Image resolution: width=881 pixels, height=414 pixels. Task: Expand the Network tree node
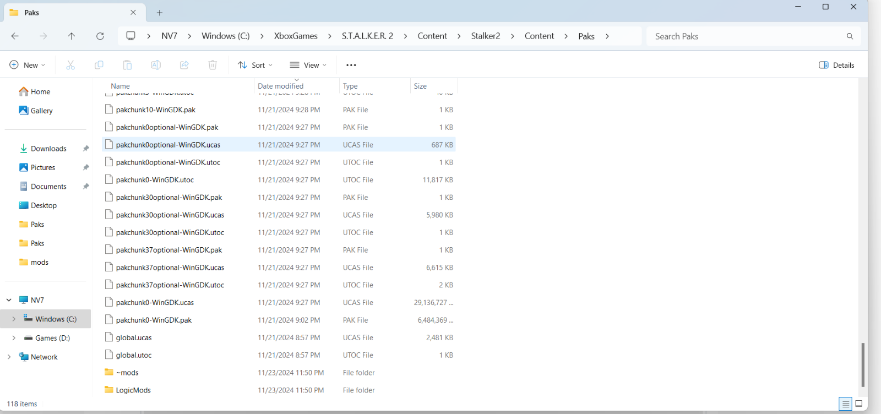tap(9, 357)
